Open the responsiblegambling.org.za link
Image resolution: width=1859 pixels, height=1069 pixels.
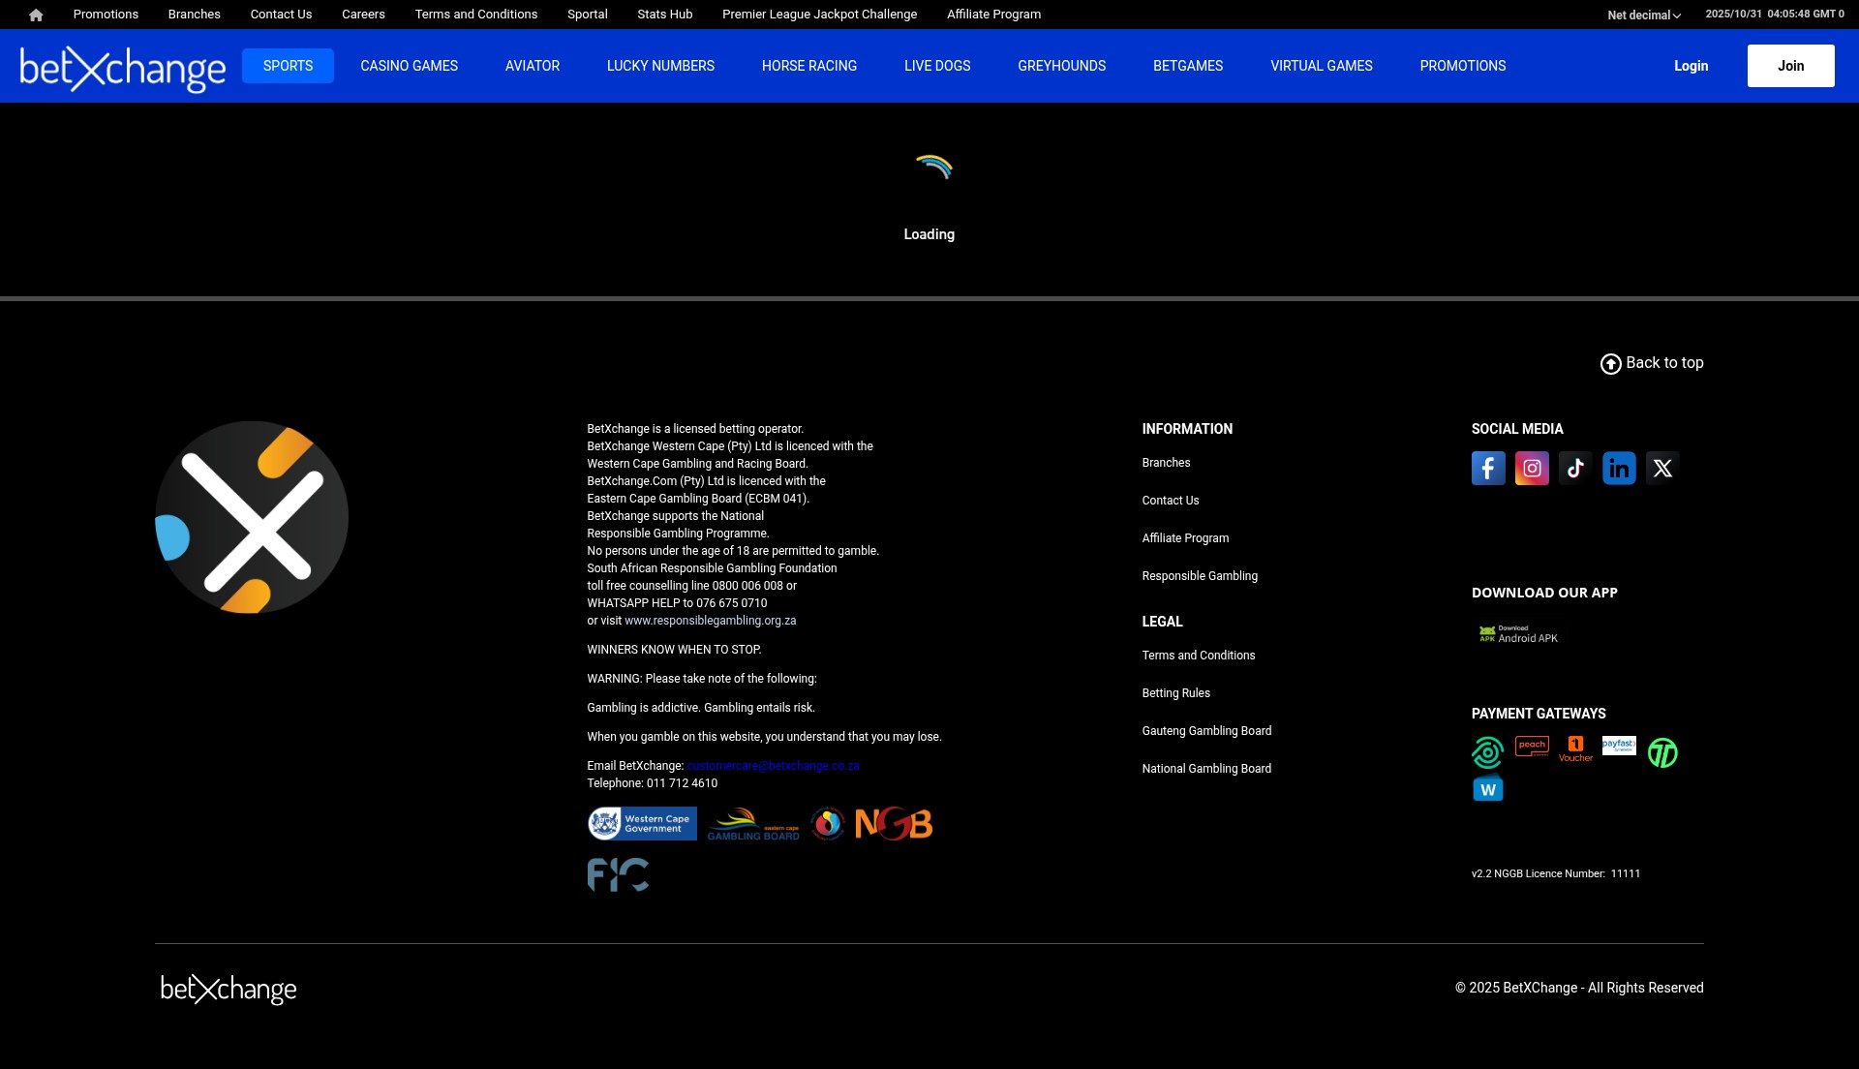pyautogui.click(x=710, y=621)
